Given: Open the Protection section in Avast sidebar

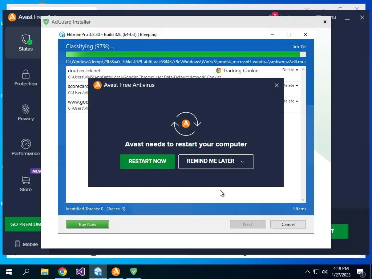Looking at the screenshot, I should tap(26, 78).
